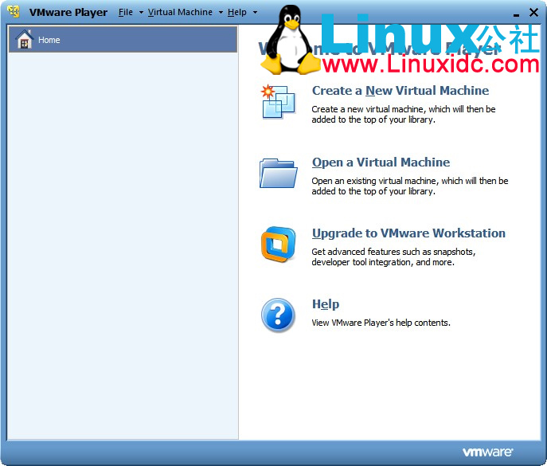This screenshot has height=466, width=547.
Task: Click the Create a New Virtual Machine link
Action: click(400, 90)
